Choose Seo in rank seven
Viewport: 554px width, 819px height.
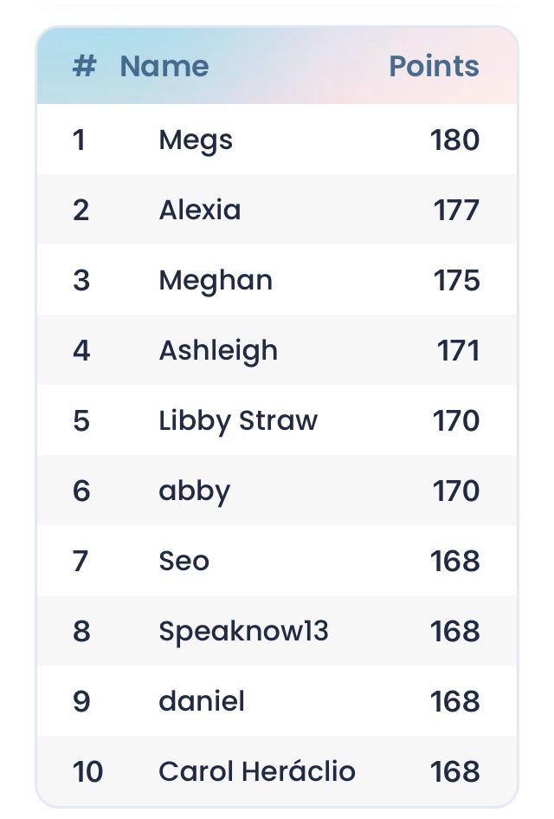coord(184,561)
